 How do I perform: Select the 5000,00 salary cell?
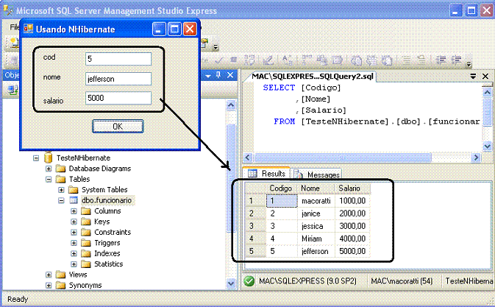tap(352, 251)
